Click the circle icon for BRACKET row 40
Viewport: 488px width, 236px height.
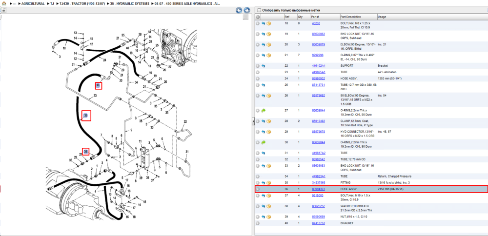258,223
